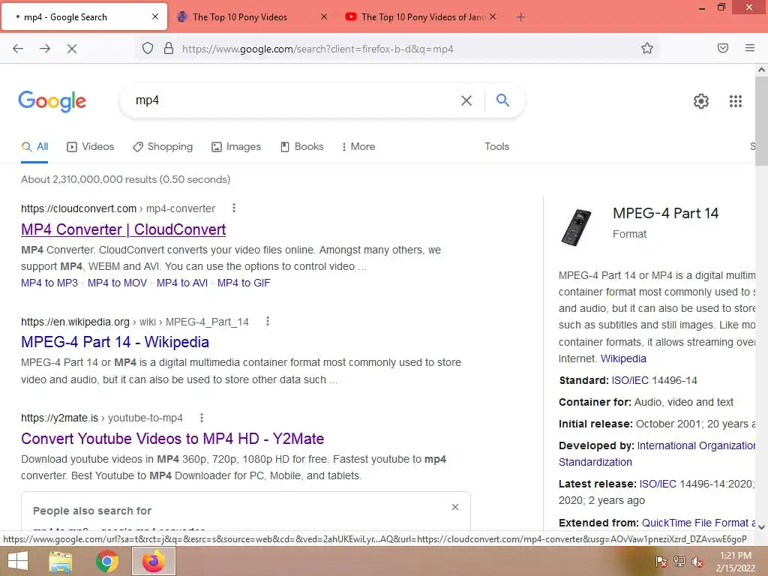Expand the More search filters menu
768x576 pixels.
click(x=358, y=146)
